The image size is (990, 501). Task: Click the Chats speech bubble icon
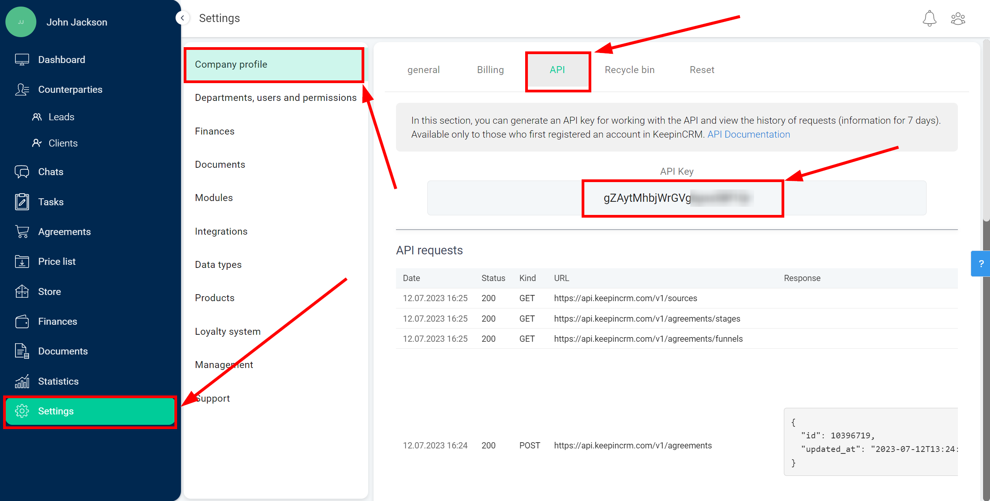[x=22, y=172]
